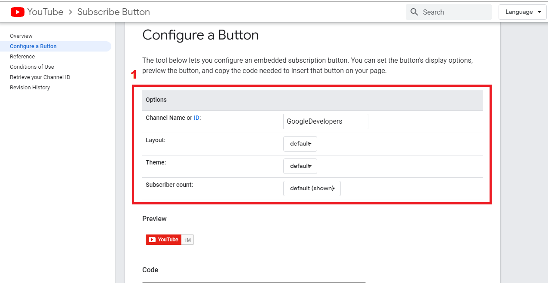Click the Layout: label

pos(156,140)
